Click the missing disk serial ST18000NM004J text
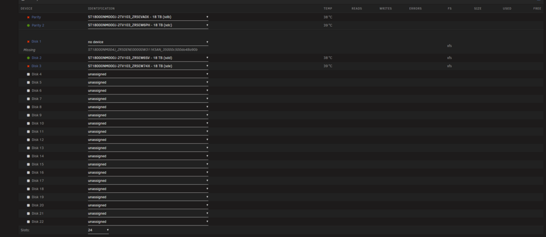 [143, 50]
